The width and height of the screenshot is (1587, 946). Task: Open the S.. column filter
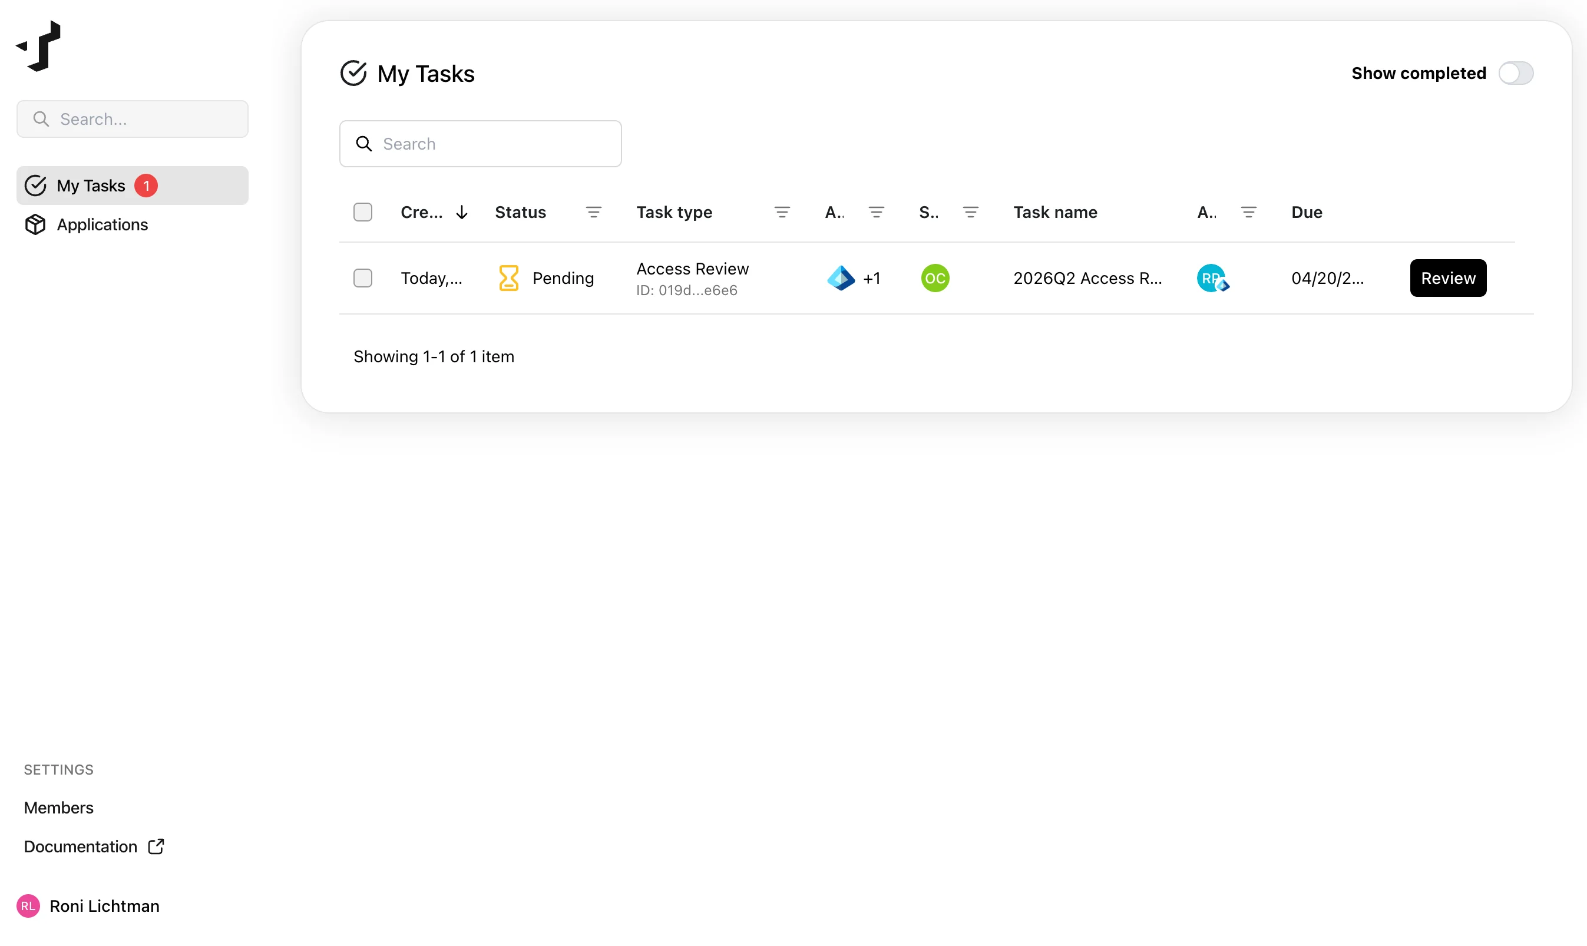click(x=971, y=212)
